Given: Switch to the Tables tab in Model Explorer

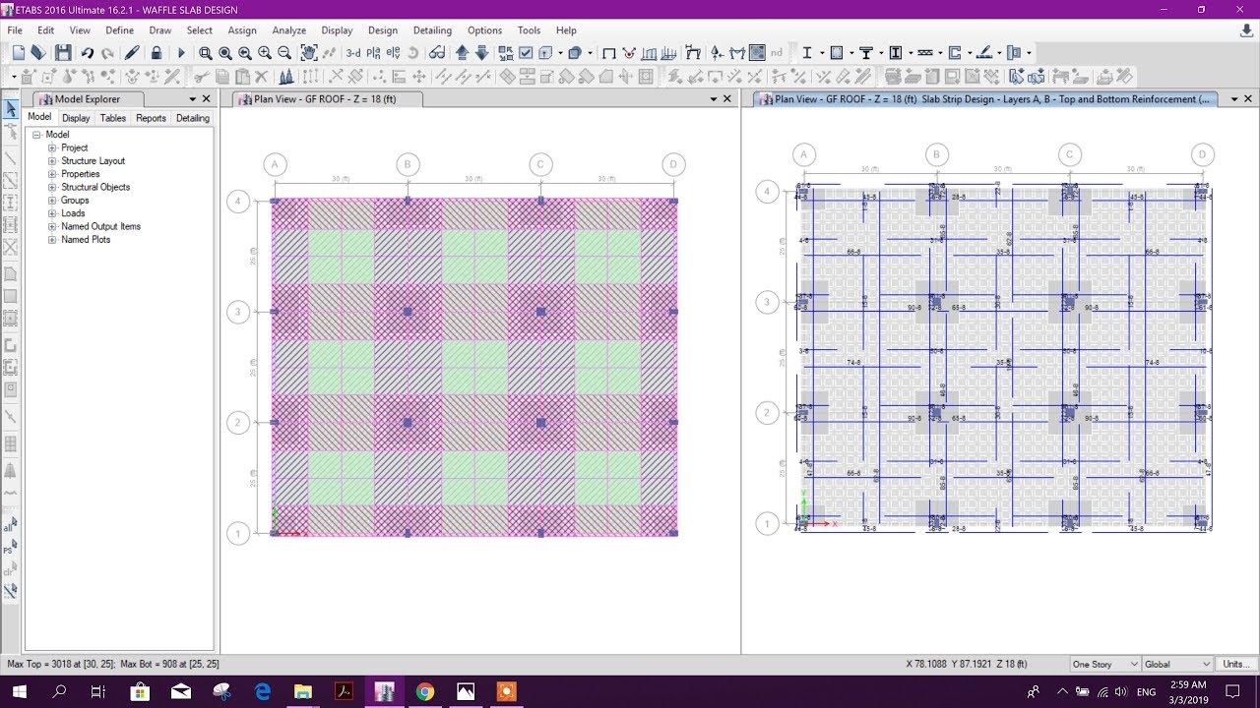Looking at the screenshot, I should [112, 117].
